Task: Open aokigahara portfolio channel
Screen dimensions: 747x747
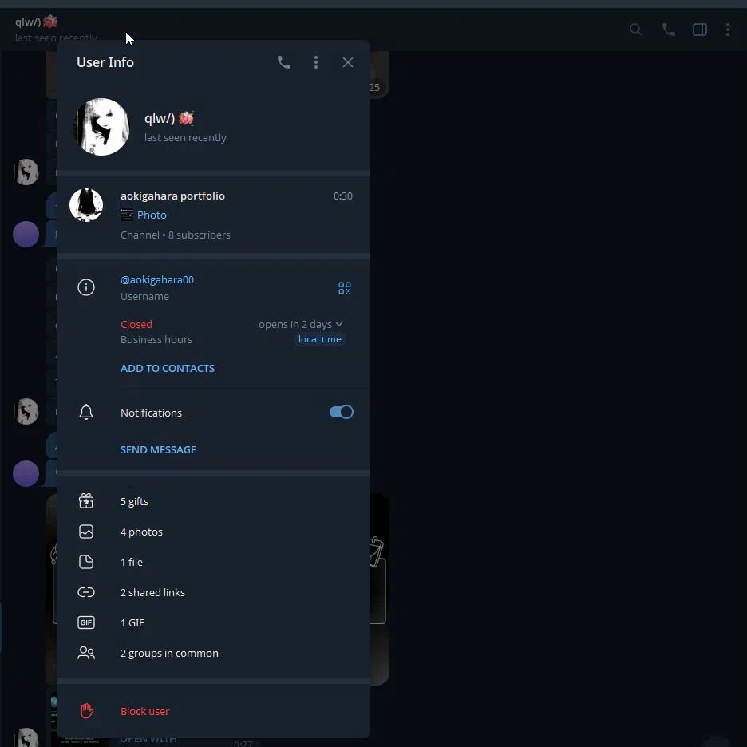Action: pos(213,215)
